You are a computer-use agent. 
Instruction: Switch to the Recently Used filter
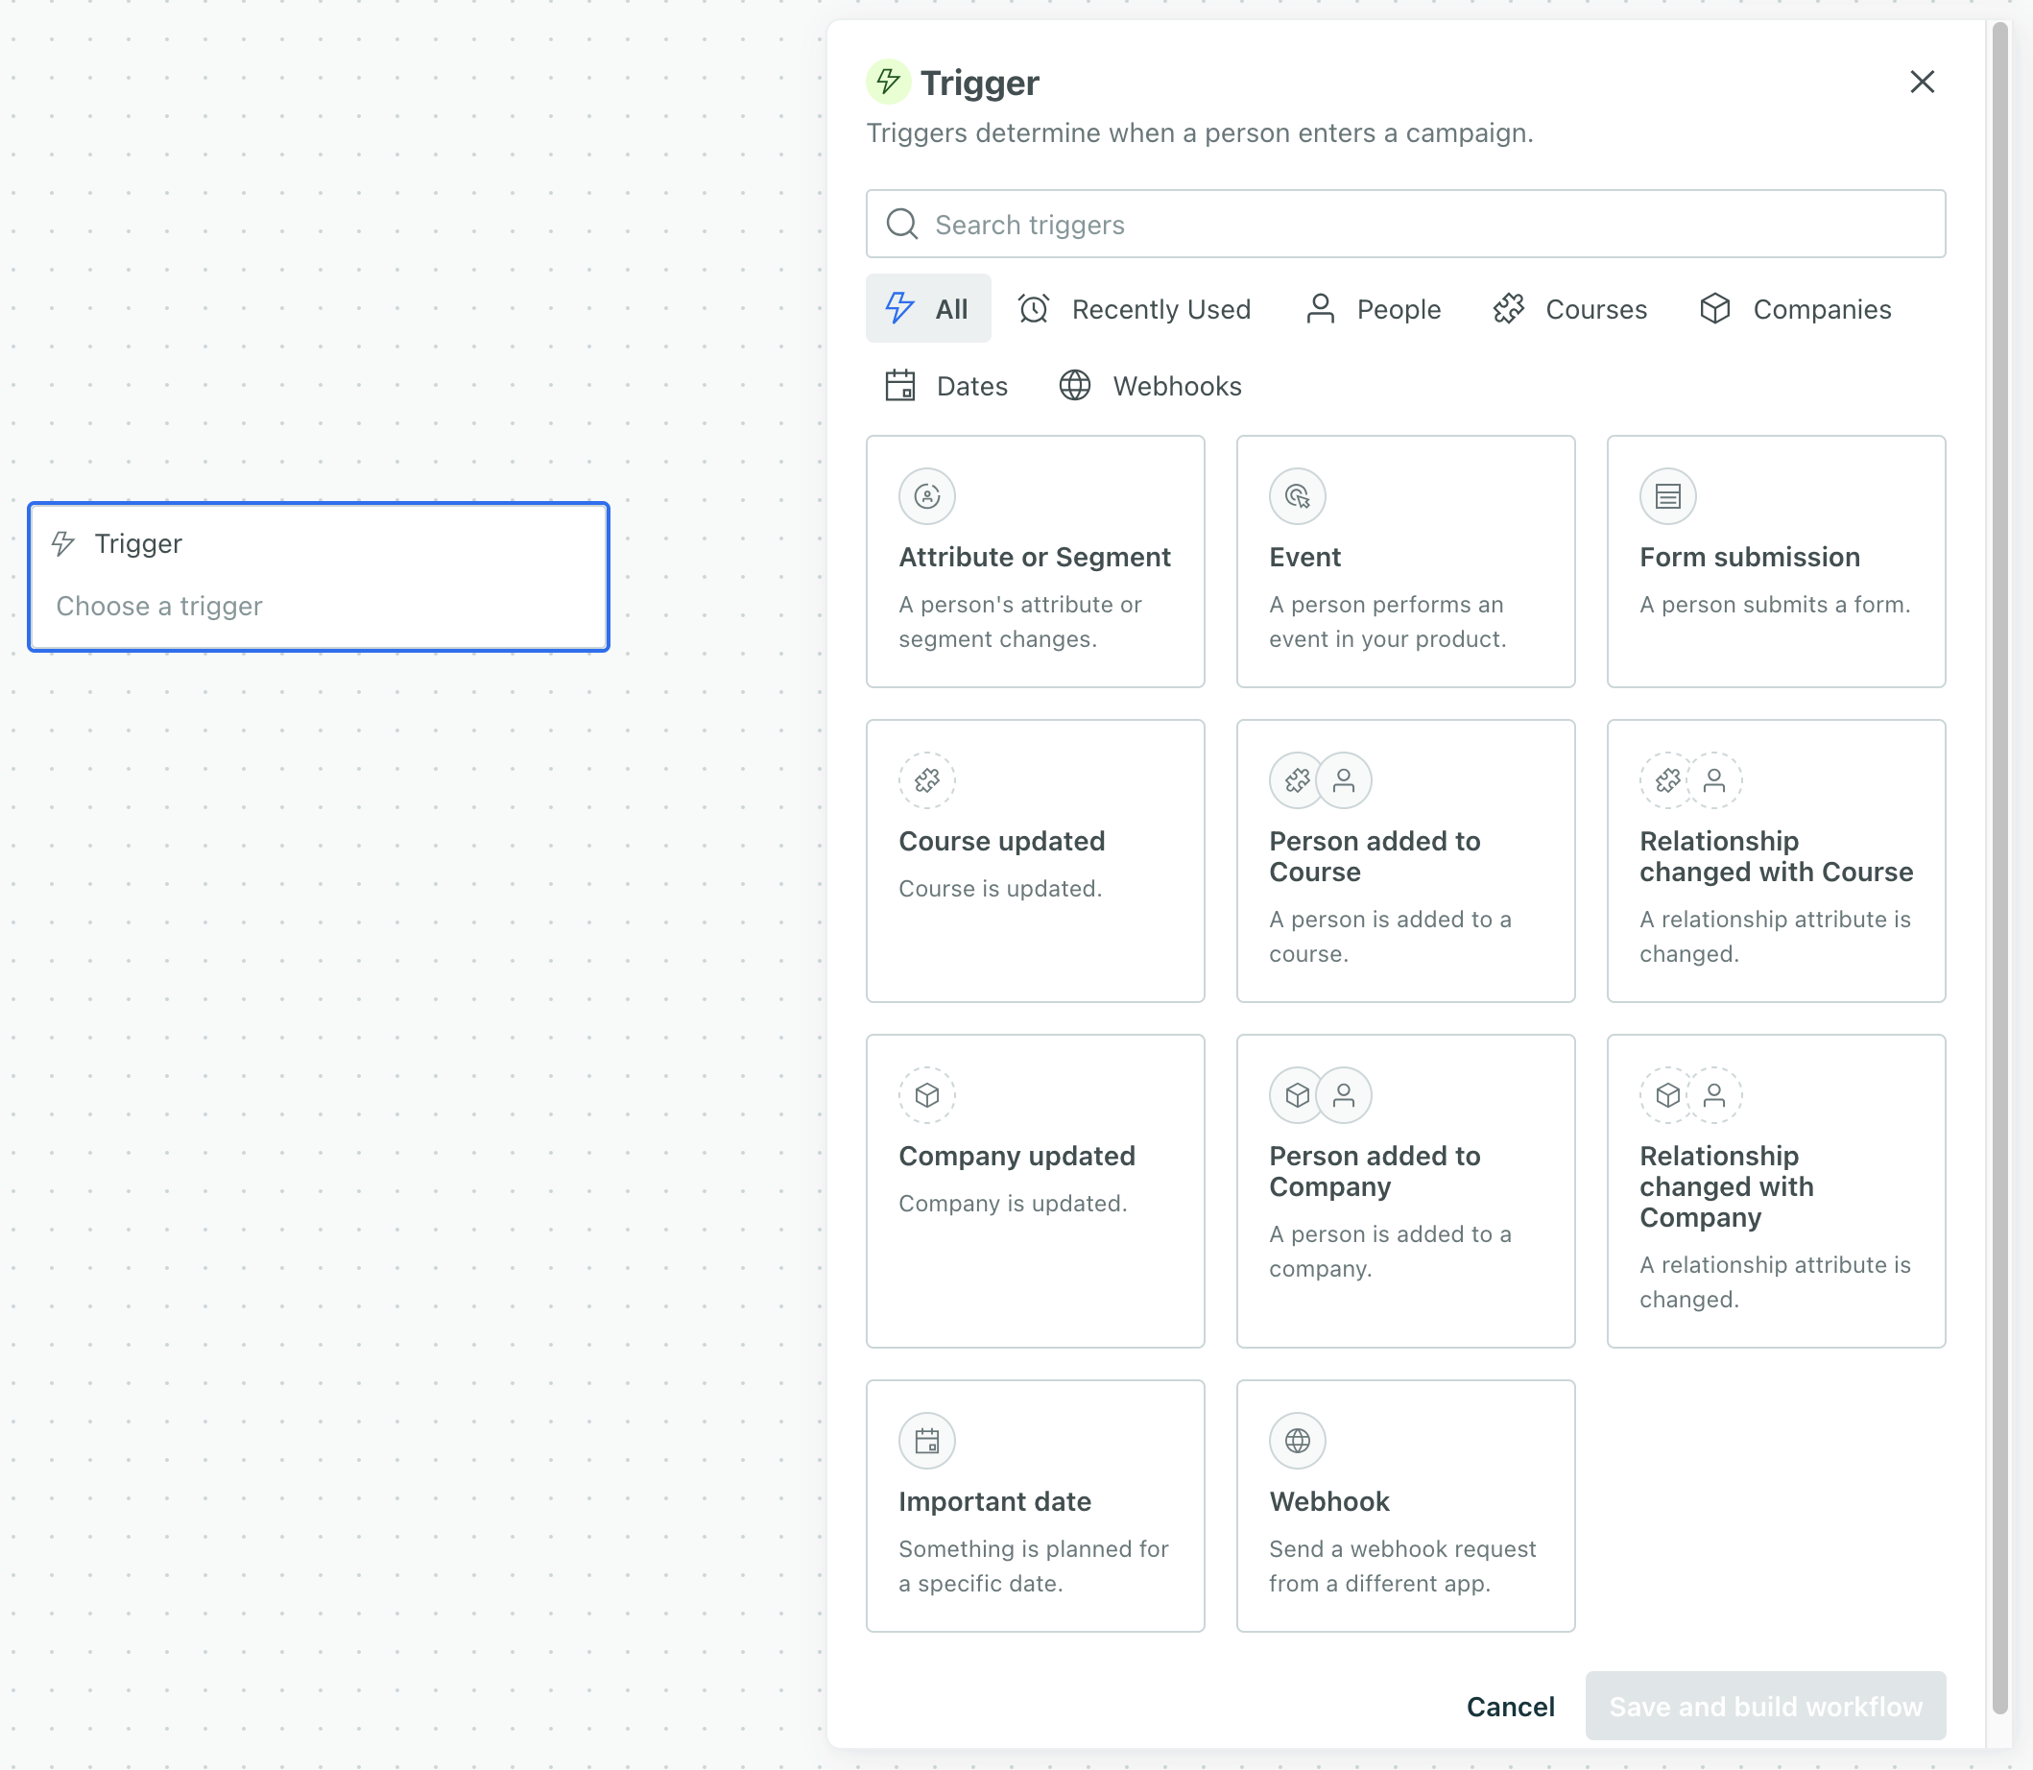point(1136,308)
